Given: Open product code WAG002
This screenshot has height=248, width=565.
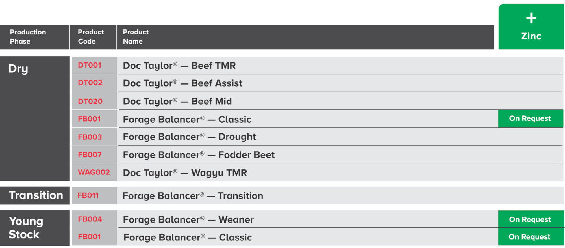Looking at the screenshot, I should pos(94,172).
